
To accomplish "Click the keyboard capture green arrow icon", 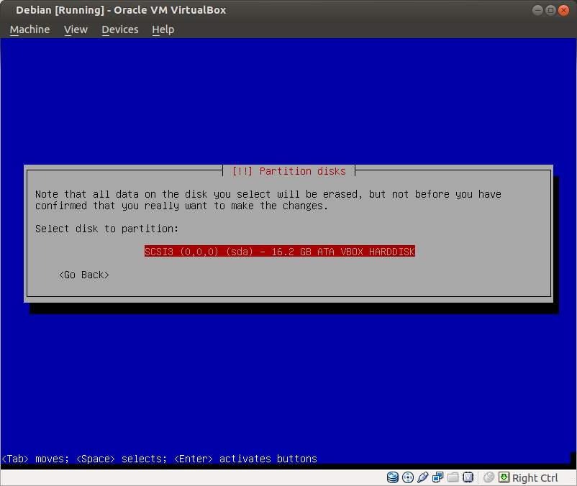I will [504, 477].
